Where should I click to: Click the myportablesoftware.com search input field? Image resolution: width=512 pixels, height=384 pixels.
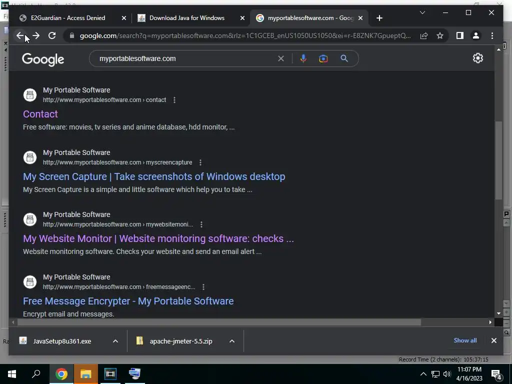186,59
